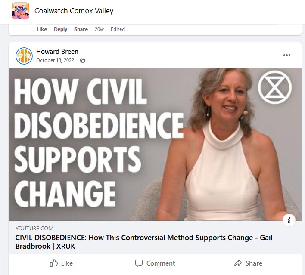Open the Civil Disobedience video thumbnail
The width and height of the screenshot is (305, 275).
click(x=155, y=144)
